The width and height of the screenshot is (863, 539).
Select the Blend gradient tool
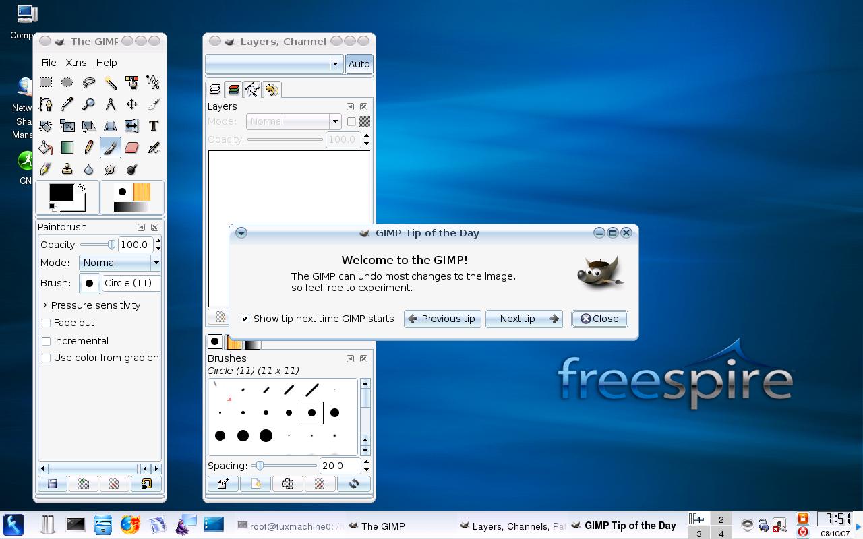click(67, 148)
